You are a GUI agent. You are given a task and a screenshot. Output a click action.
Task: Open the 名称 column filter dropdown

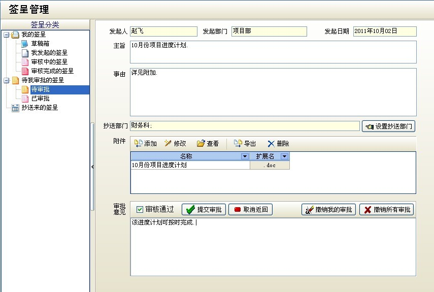point(245,156)
